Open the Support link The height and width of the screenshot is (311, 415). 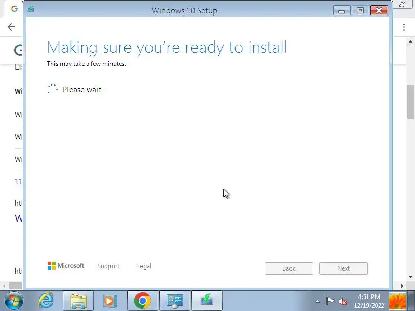108,266
